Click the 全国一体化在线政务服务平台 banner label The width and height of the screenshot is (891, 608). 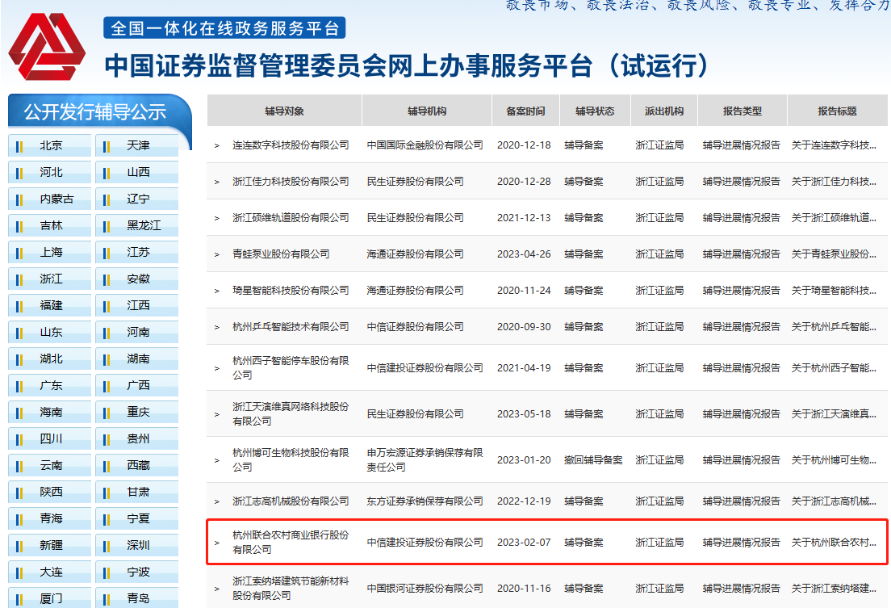(224, 28)
